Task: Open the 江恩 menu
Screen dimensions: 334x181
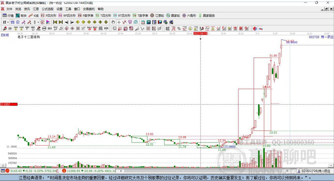Action: [x=36, y=9]
